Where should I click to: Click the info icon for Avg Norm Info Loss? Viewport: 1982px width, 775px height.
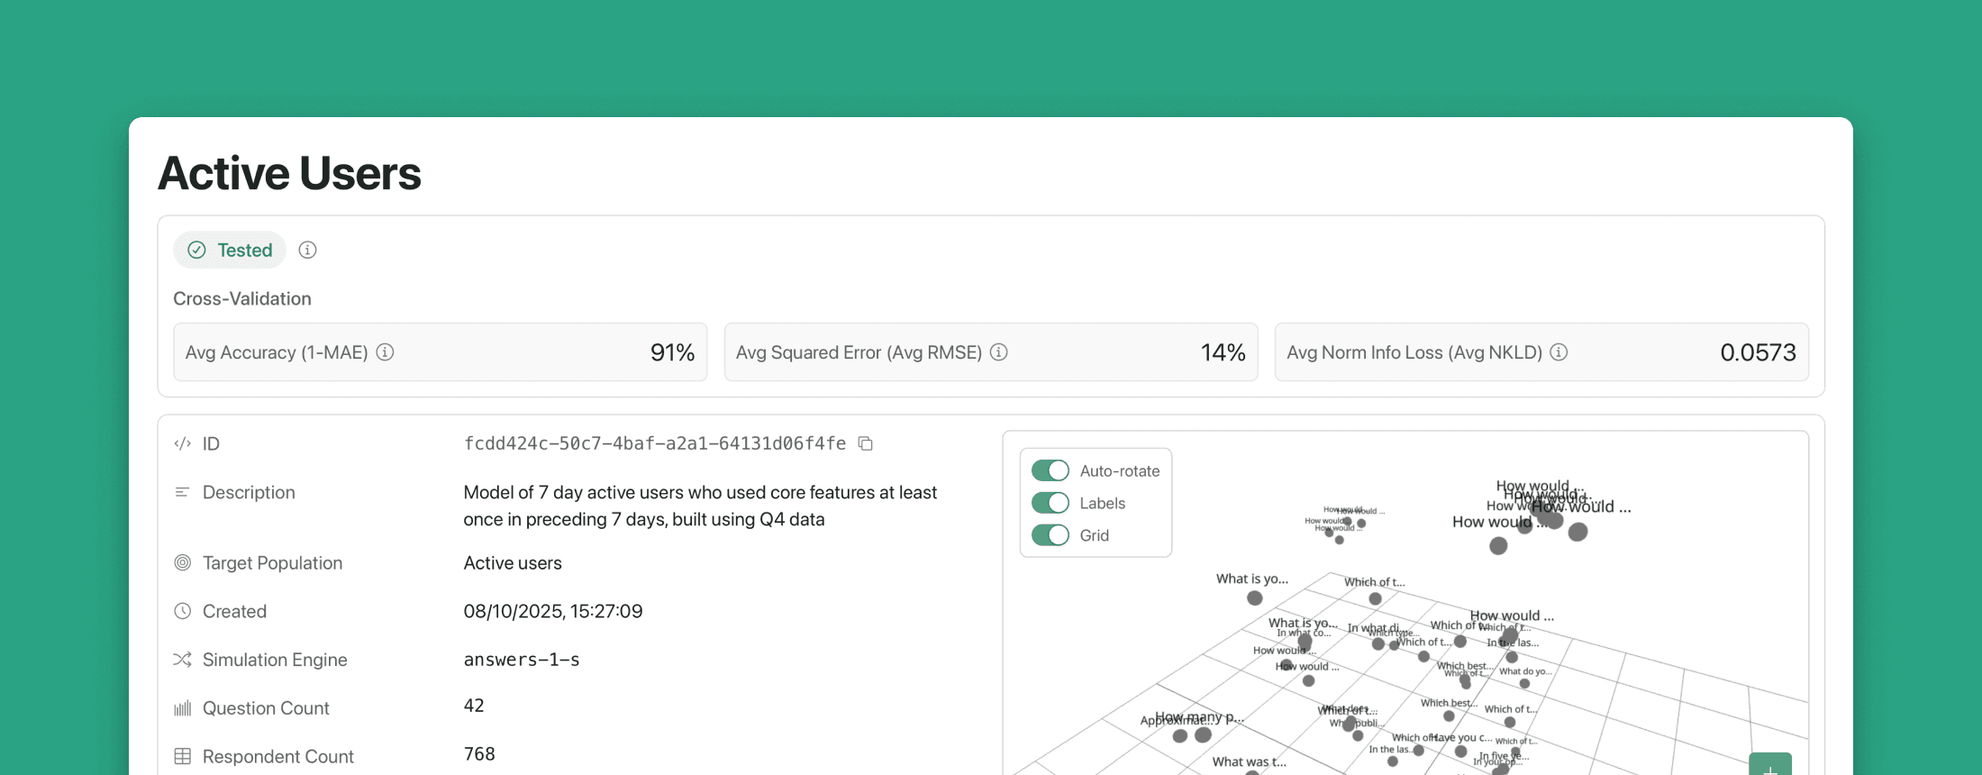point(1559,352)
